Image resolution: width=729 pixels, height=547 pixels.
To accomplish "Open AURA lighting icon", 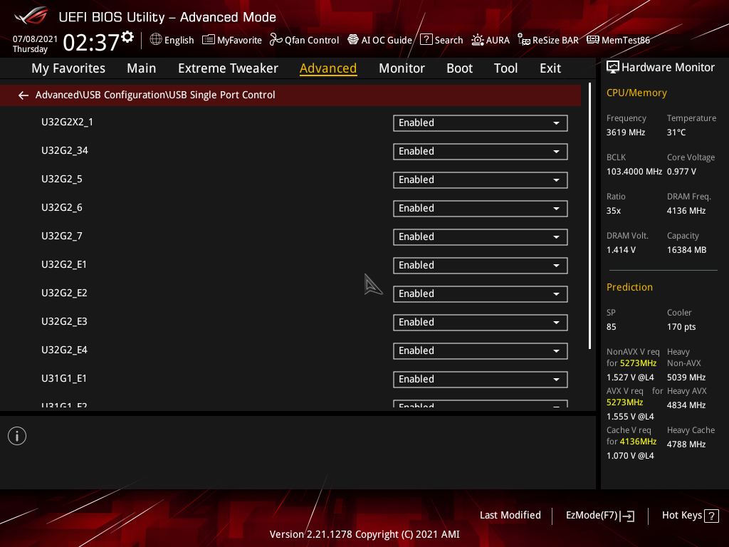I will pos(478,40).
